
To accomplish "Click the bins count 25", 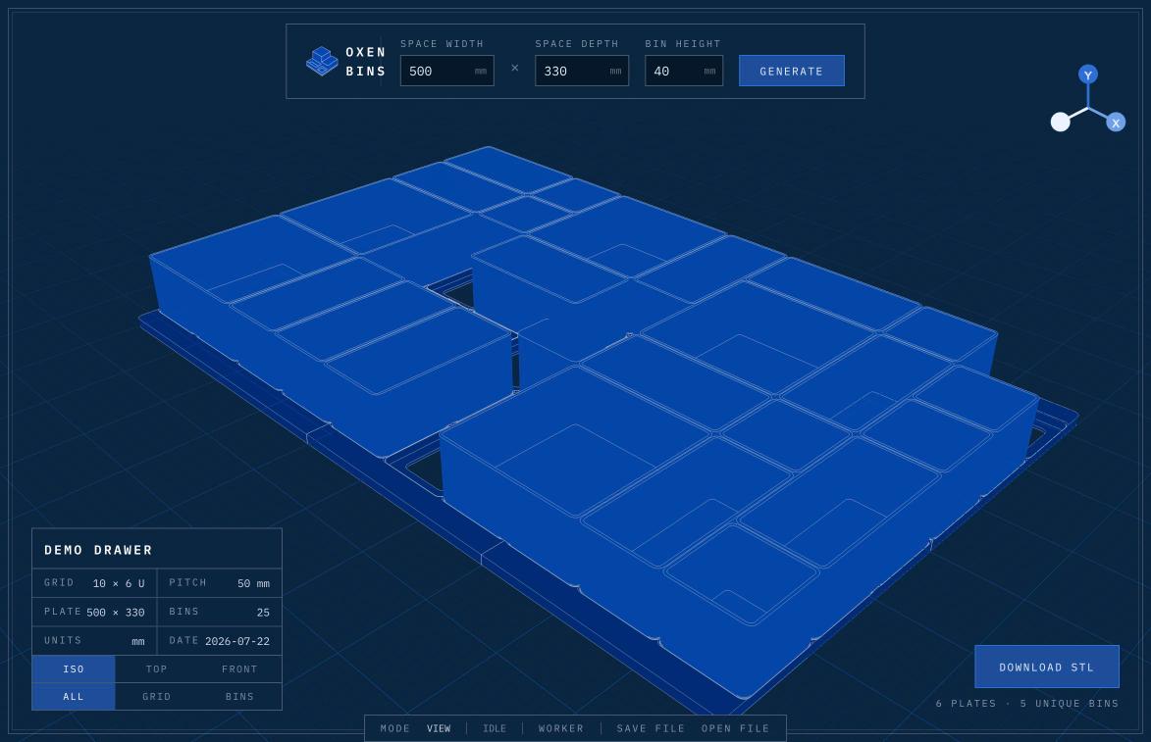I will (x=263, y=613).
